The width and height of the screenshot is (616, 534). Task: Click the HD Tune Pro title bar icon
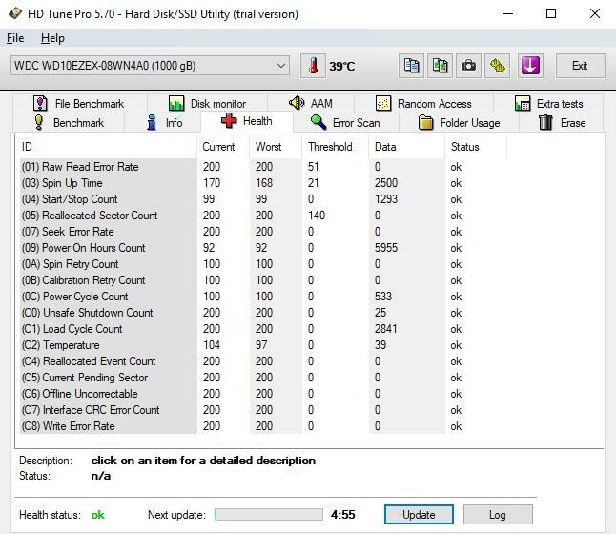pyautogui.click(x=15, y=13)
